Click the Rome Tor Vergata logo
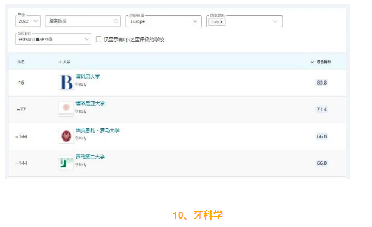This screenshot has height=227, width=372. 66,163
